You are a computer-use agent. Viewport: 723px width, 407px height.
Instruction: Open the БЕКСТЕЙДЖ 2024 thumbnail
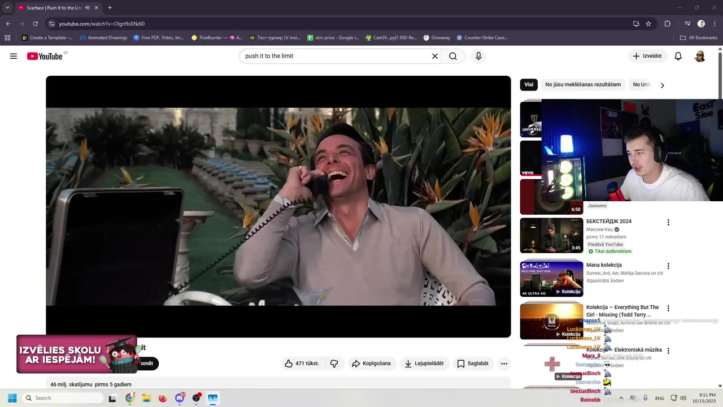point(551,235)
